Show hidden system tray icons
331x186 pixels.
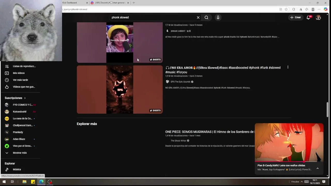(x=302, y=182)
